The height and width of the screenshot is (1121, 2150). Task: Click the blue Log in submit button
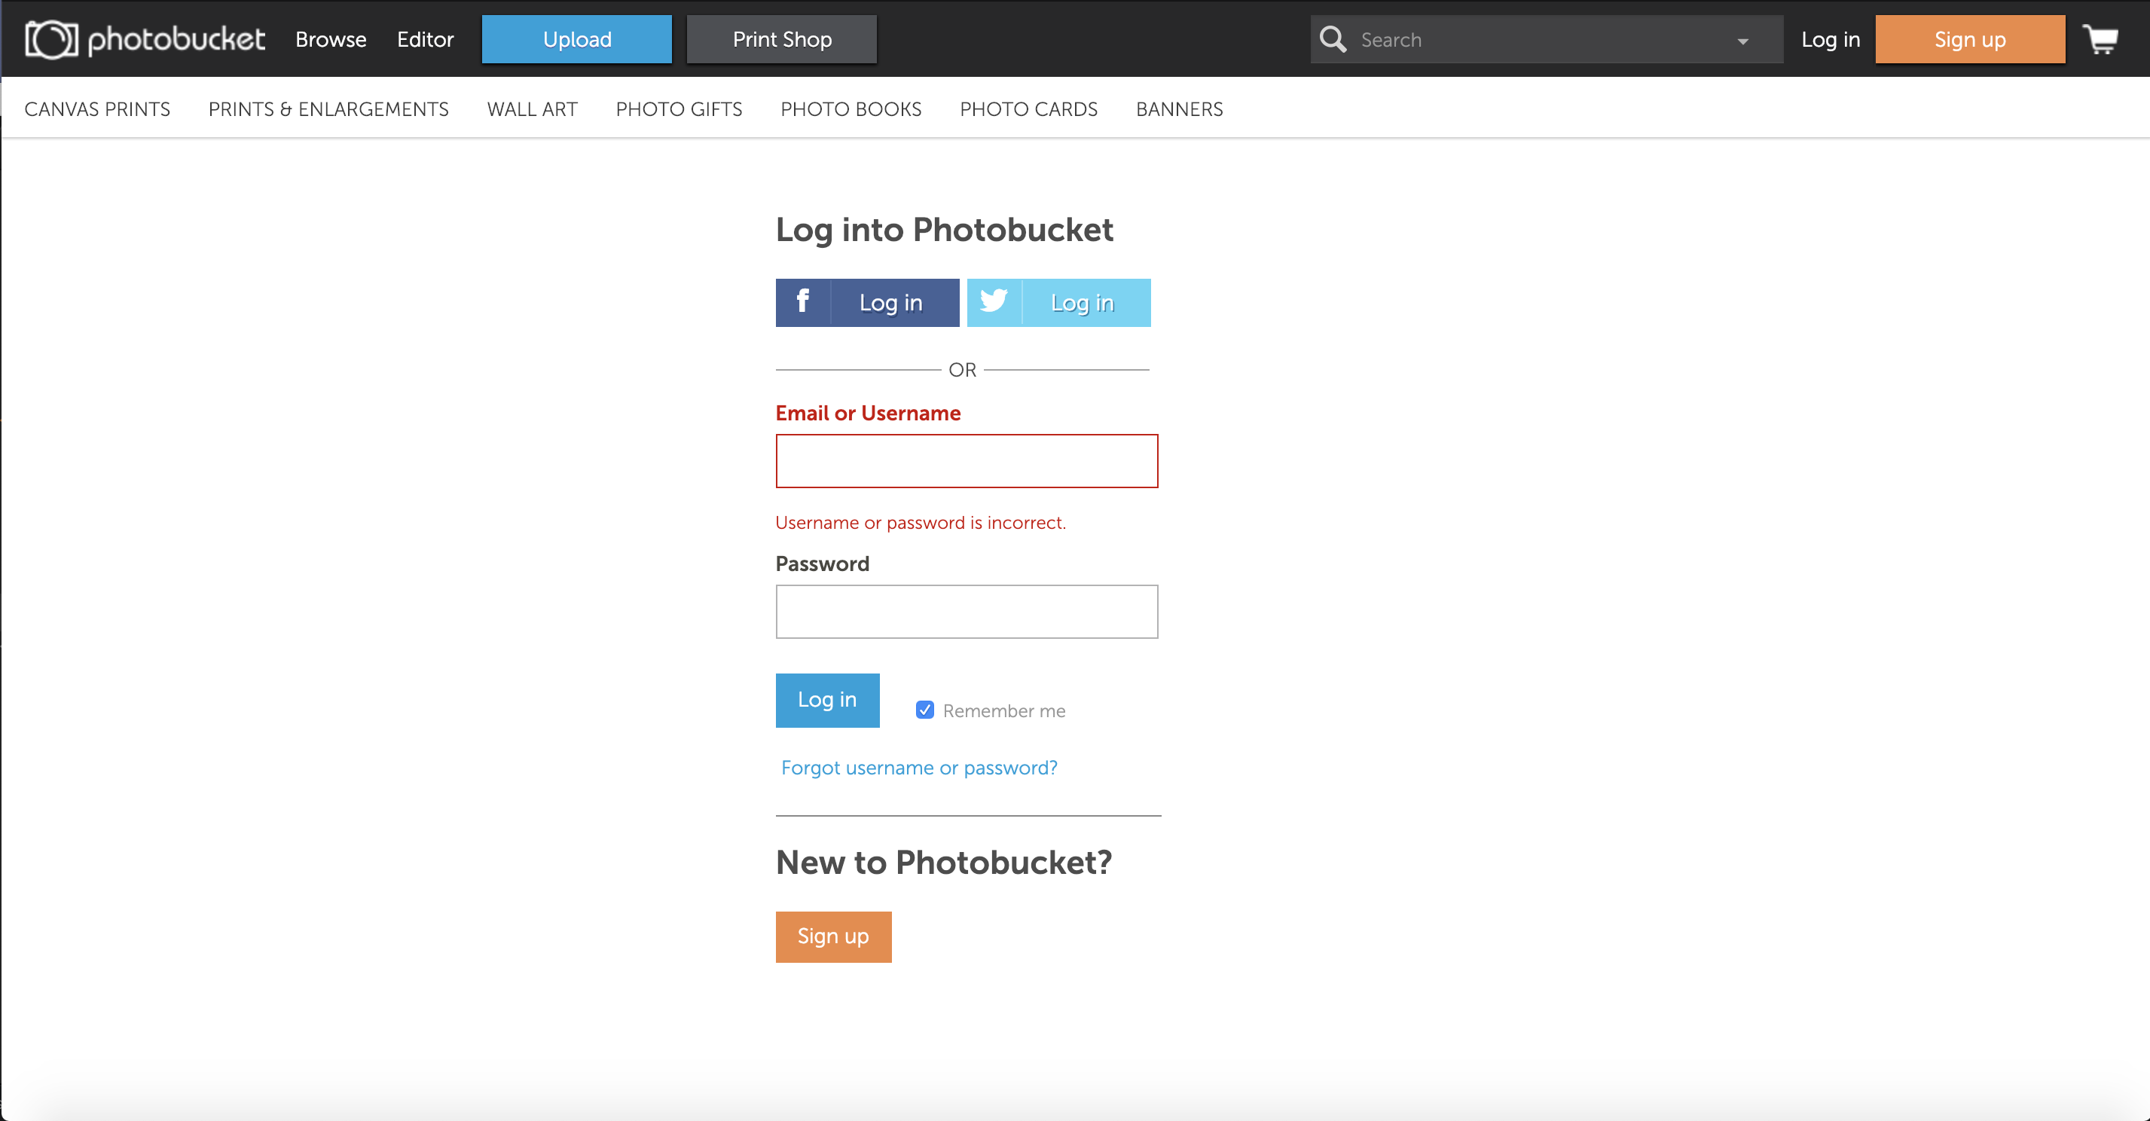tap(827, 701)
